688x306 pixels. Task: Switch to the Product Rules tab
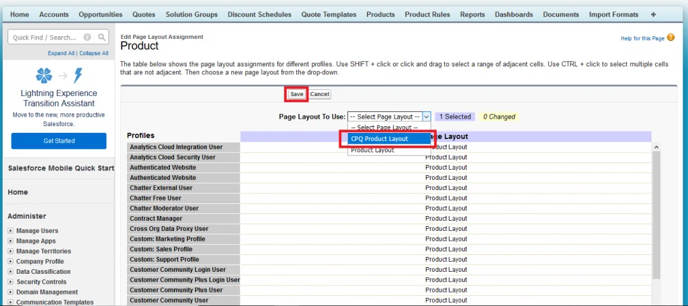pyautogui.click(x=427, y=14)
